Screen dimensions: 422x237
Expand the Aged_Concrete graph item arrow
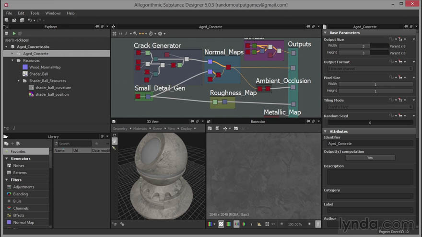tap(12, 54)
